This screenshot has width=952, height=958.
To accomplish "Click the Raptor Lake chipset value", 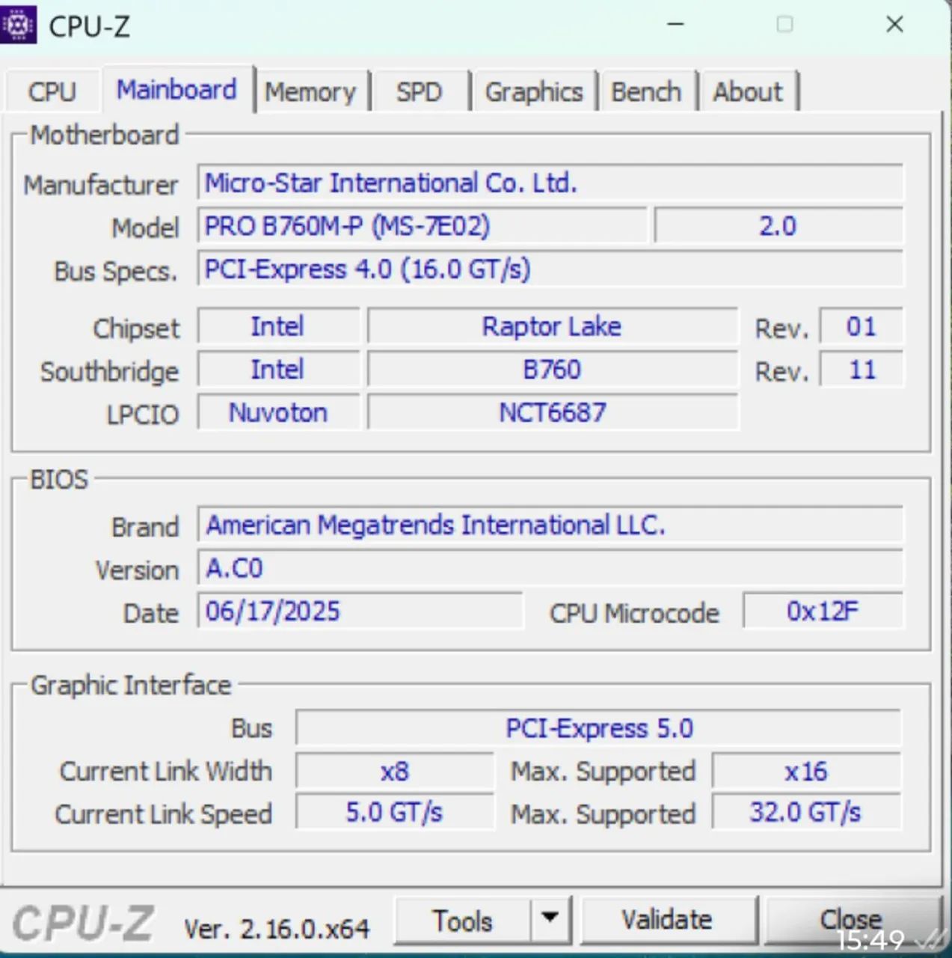I will pyautogui.click(x=552, y=326).
